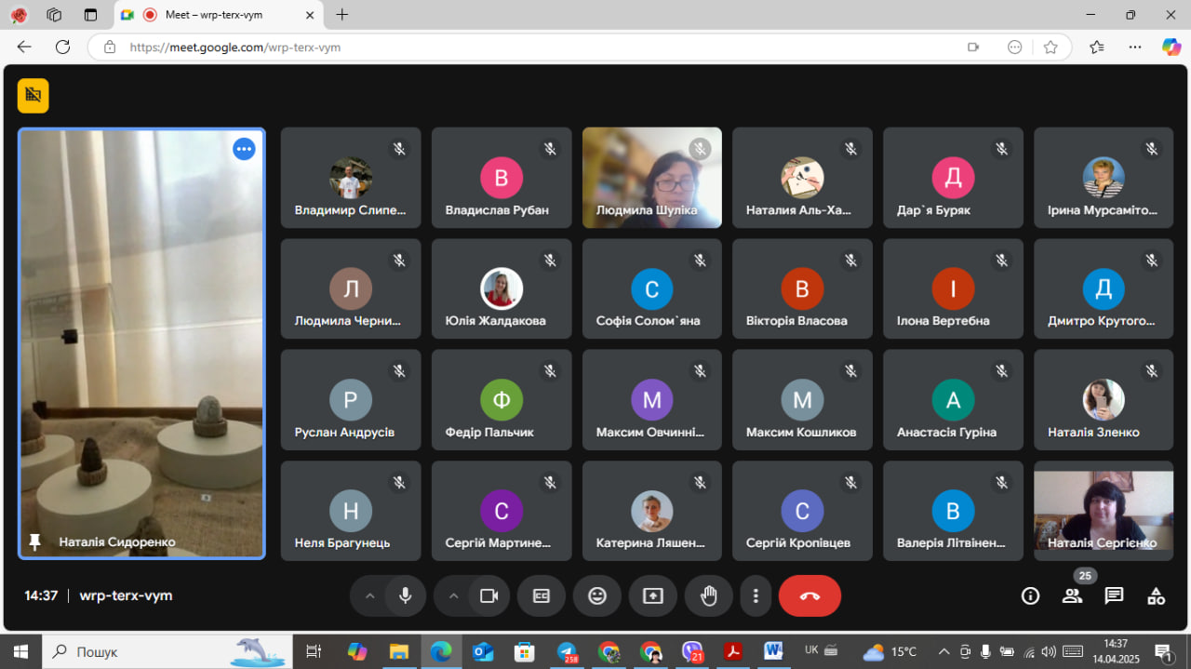View site information lock icon
This screenshot has height=669, width=1191.
[x=110, y=47]
